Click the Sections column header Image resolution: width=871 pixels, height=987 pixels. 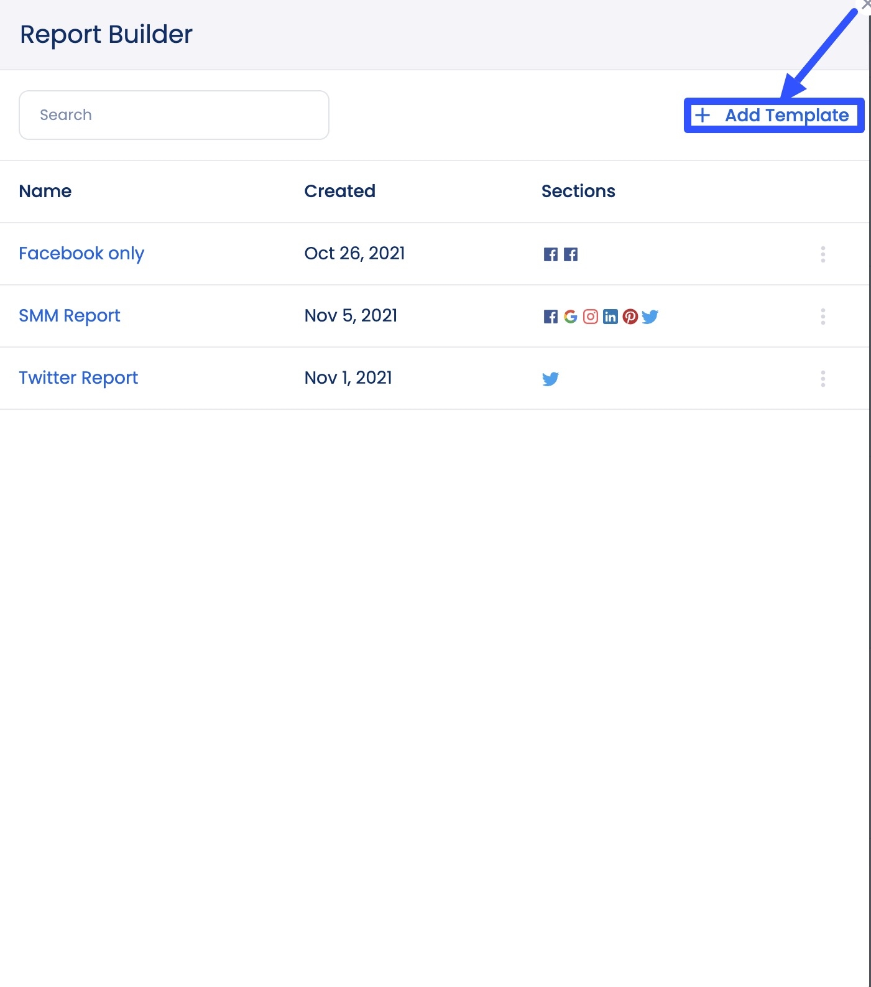578,191
